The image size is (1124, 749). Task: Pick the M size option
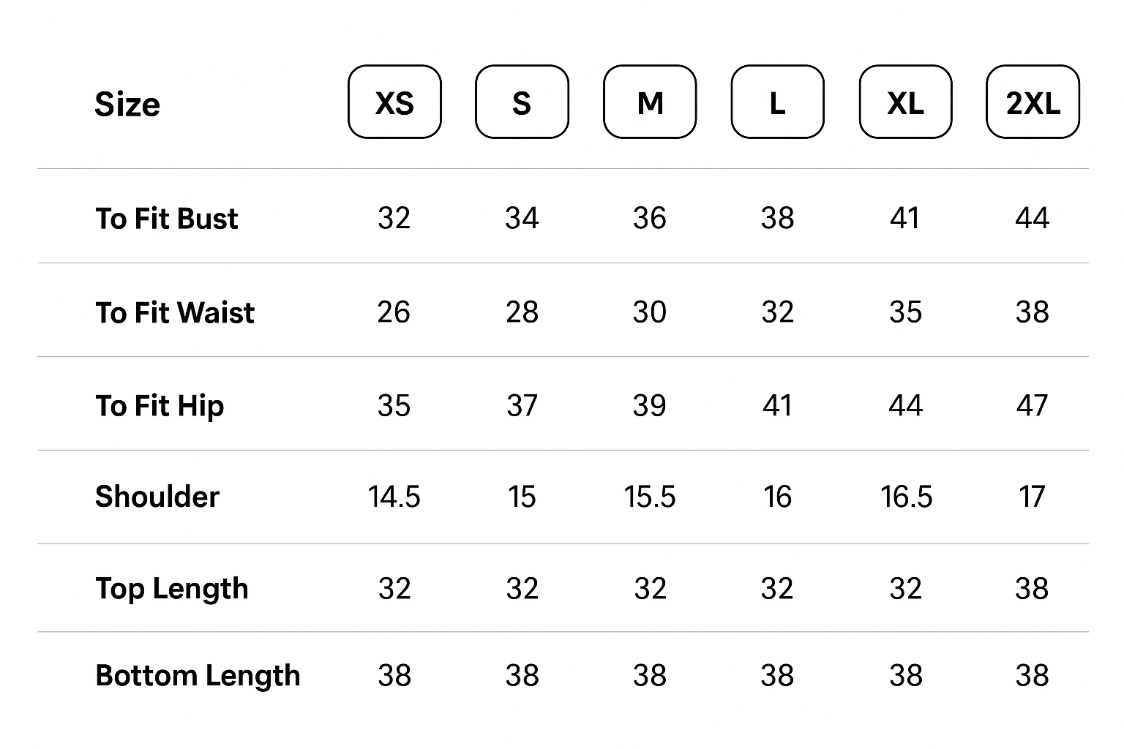click(x=650, y=102)
